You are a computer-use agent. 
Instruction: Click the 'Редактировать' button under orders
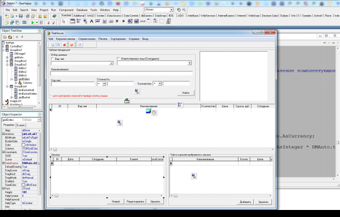[x=135, y=202]
